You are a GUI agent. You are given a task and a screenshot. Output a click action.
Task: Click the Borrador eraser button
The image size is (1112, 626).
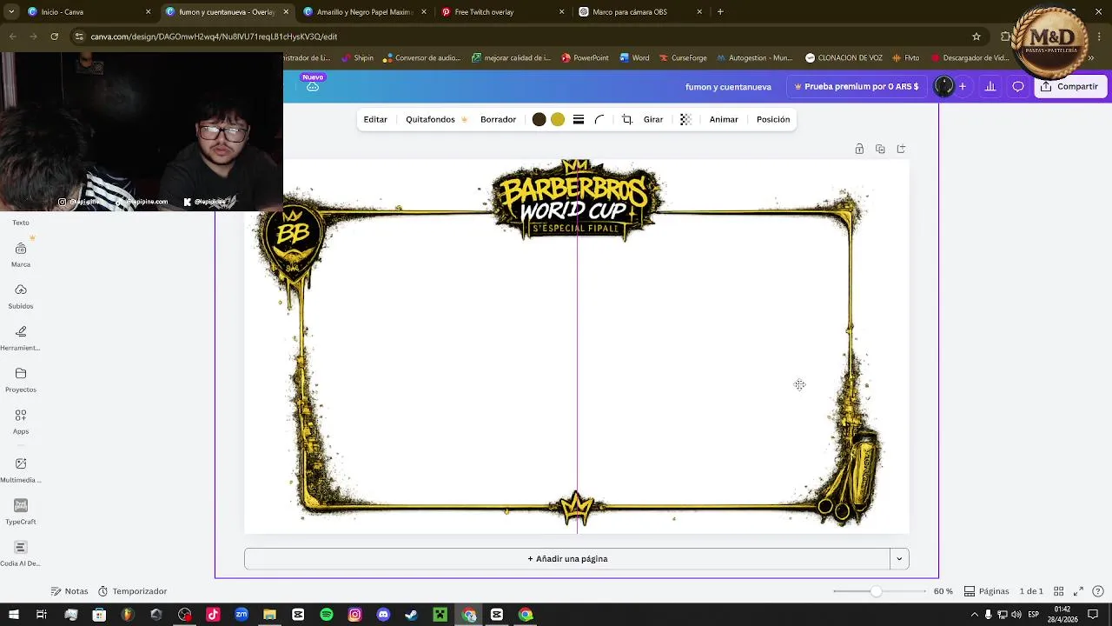click(x=498, y=119)
